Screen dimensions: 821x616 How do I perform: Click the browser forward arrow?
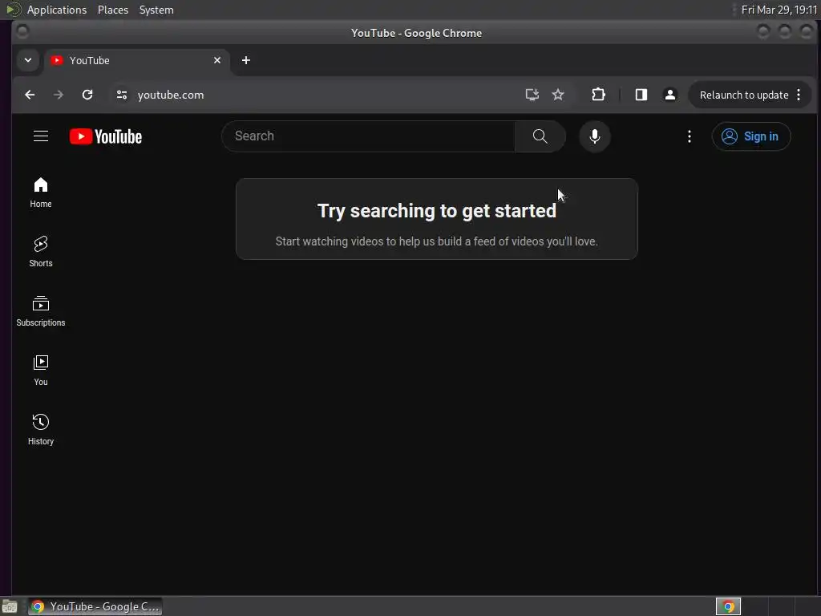pyautogui.click(x=58, y=95)
